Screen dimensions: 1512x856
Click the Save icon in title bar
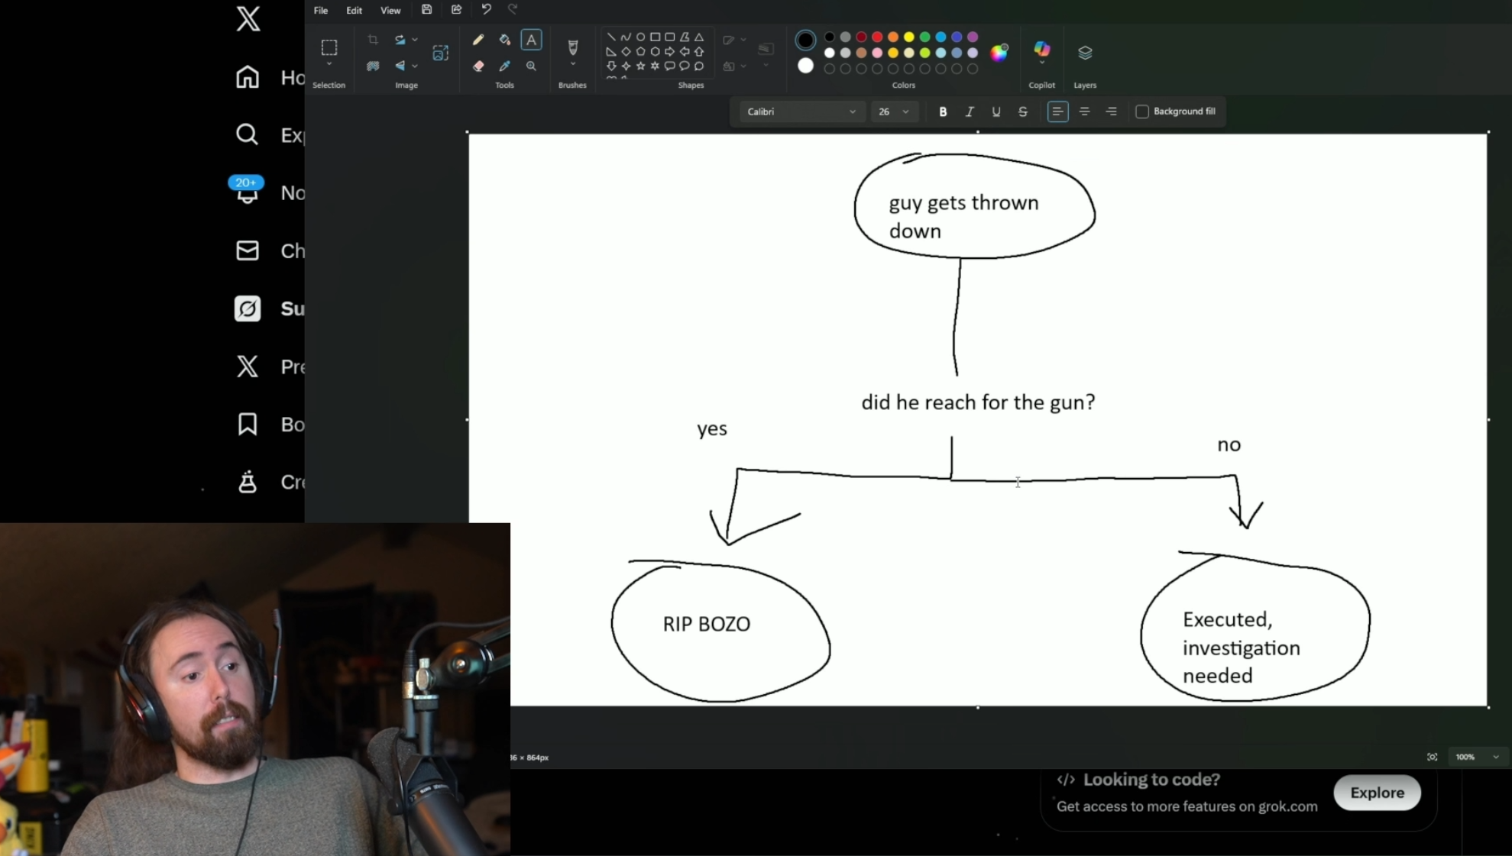click(426, 10)
